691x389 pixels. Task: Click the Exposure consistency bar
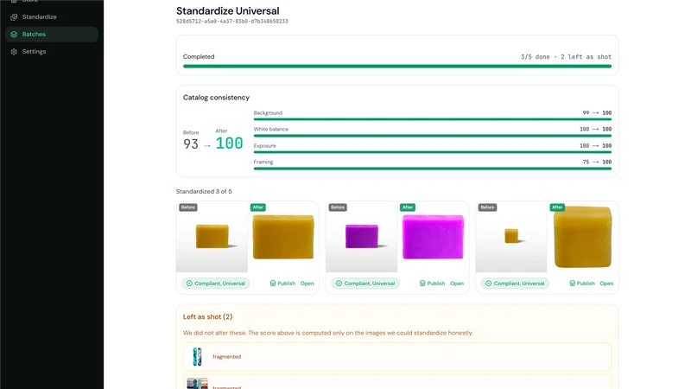click(433, 152)
